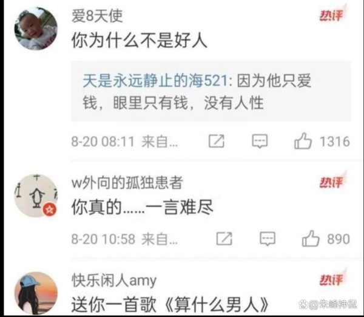
Task: Like the comment with 890 likes
Action: (x=311, y=239)
